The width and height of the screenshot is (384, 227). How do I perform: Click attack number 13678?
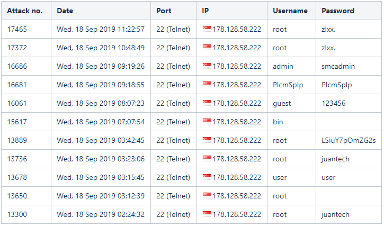point(17,177)
